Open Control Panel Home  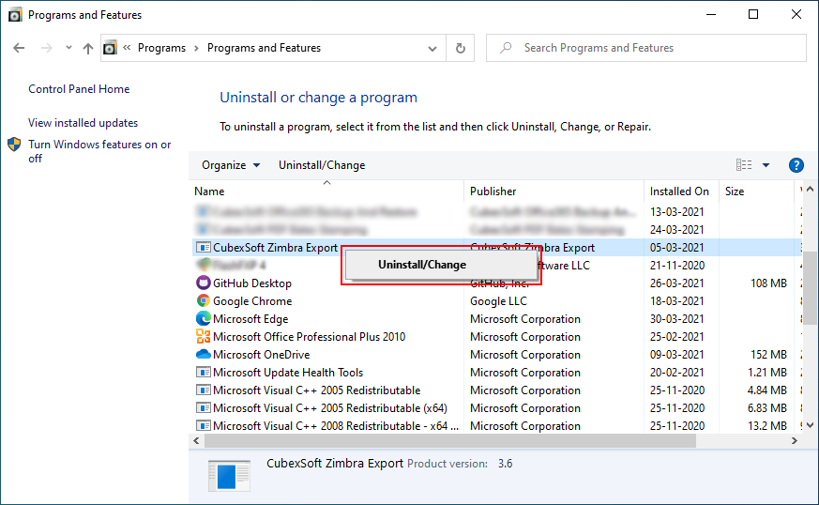(x=79, y=89)
